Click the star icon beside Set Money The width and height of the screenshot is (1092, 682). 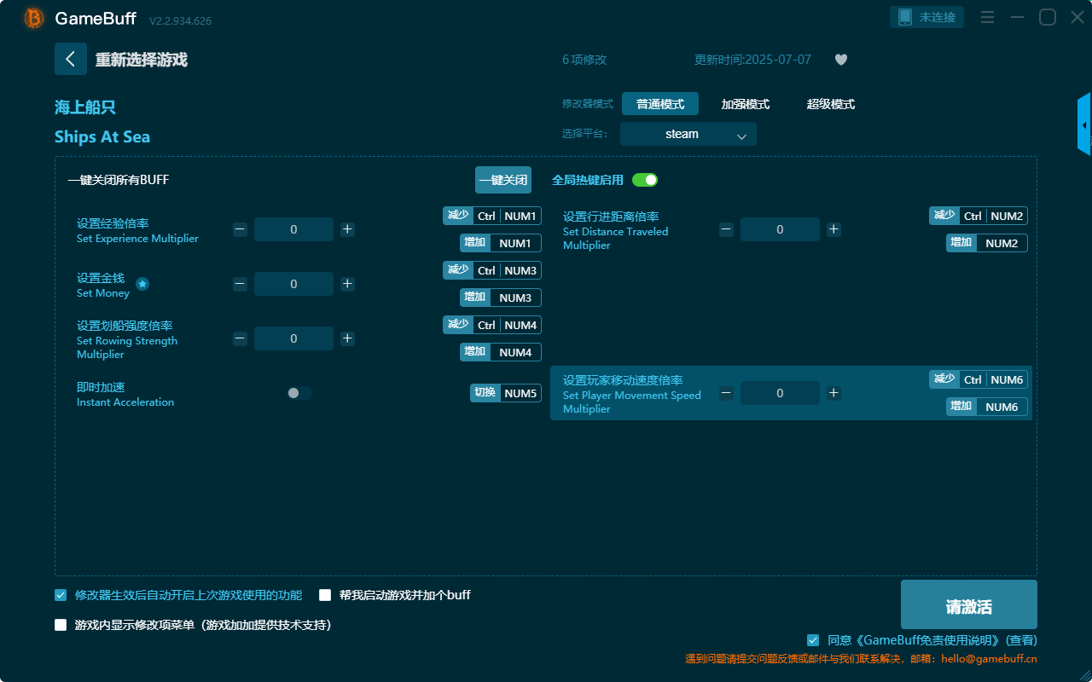[142, 285]
